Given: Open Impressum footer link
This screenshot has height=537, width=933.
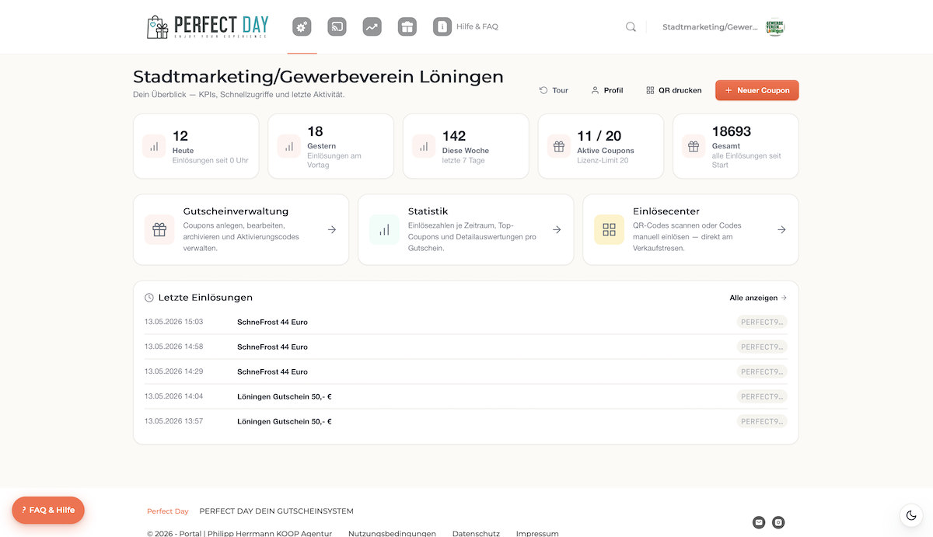Looking at the screenshot, I should click(x=537, y=533).
